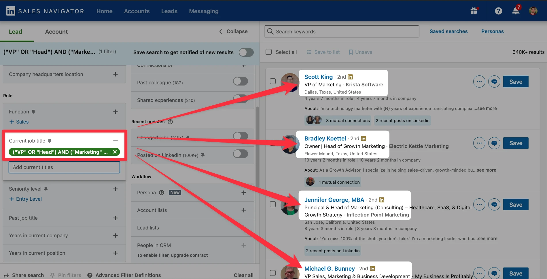Message Michael G. Bunney via chat icon

[494, 273]
